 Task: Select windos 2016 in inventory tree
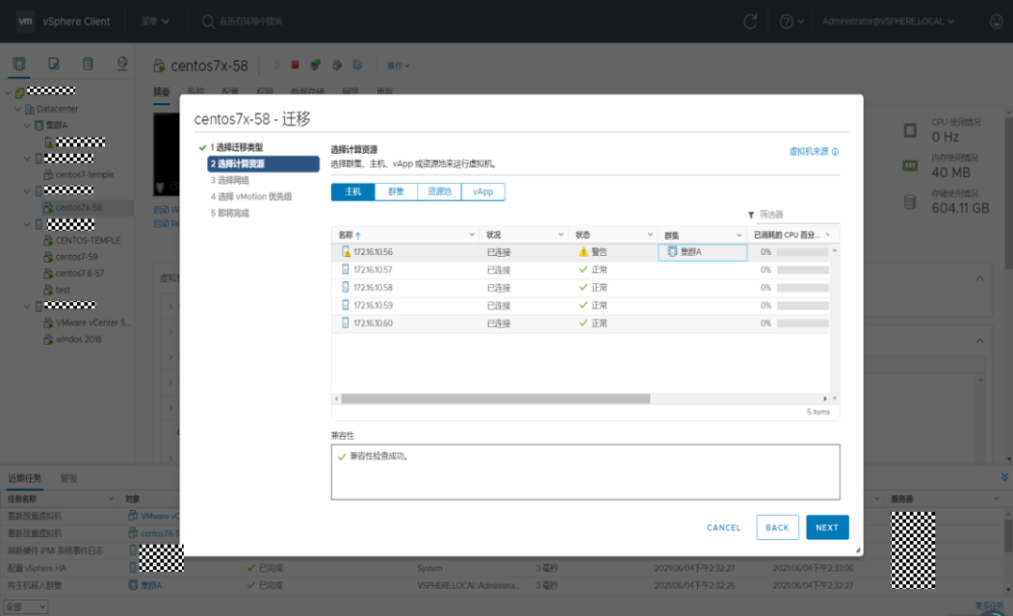78,339
